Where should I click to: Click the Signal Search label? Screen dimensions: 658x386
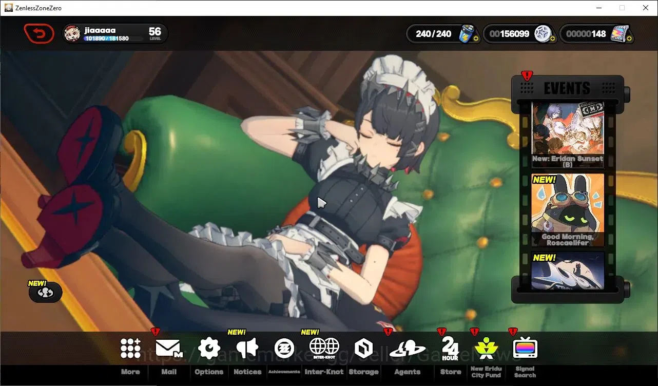(525, 372)
